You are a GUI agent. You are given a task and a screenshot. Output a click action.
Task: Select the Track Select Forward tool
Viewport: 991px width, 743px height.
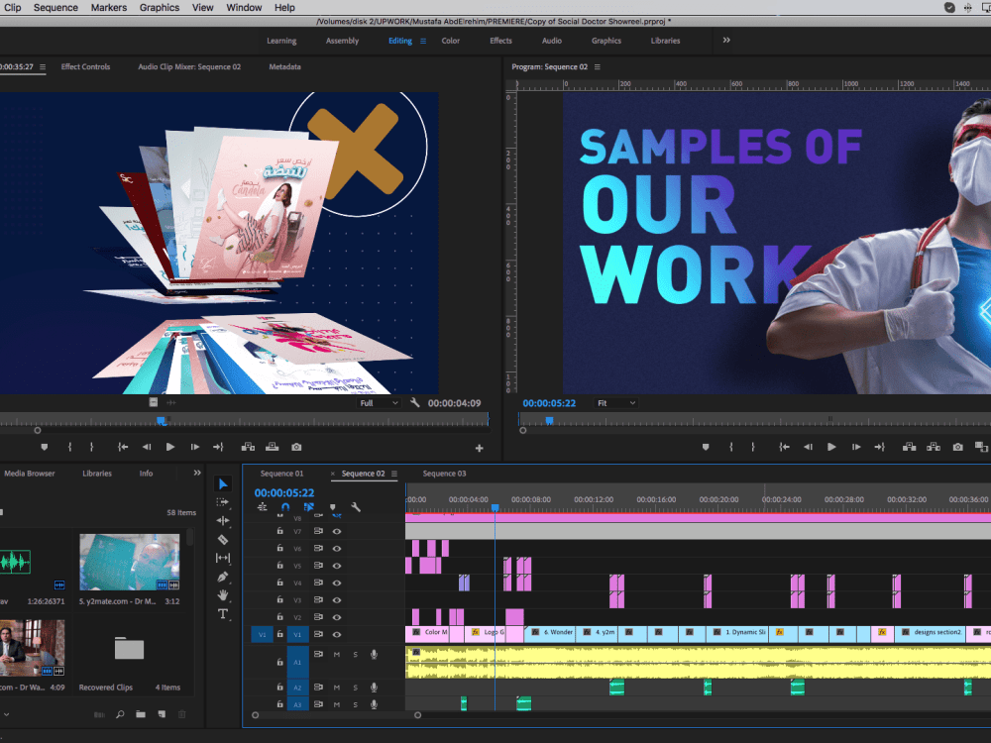(x=222, y=502)
